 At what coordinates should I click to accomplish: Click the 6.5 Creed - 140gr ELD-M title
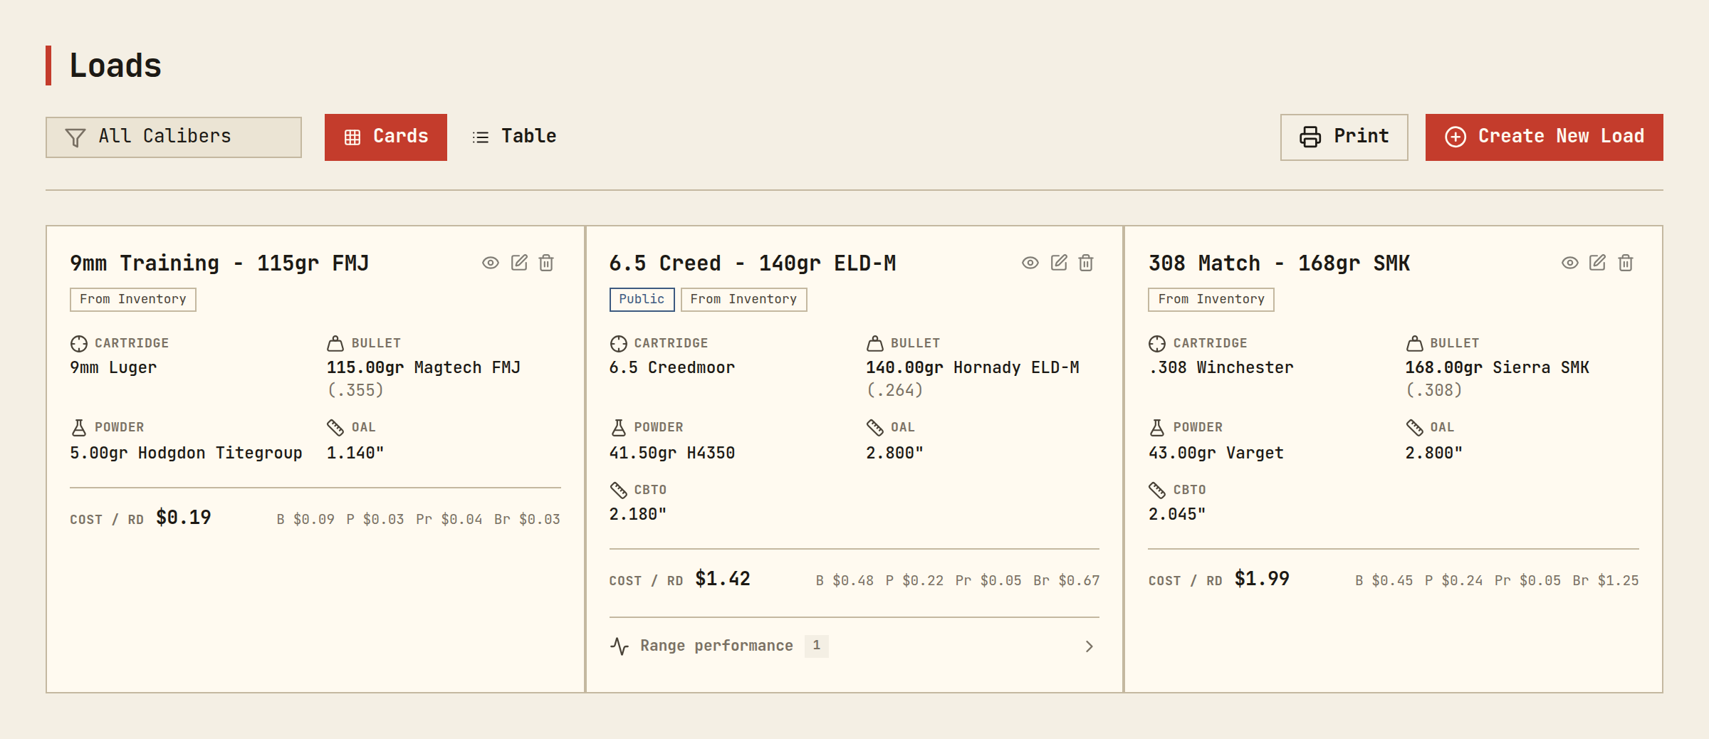pyautogui.click(x=753, y=263)
